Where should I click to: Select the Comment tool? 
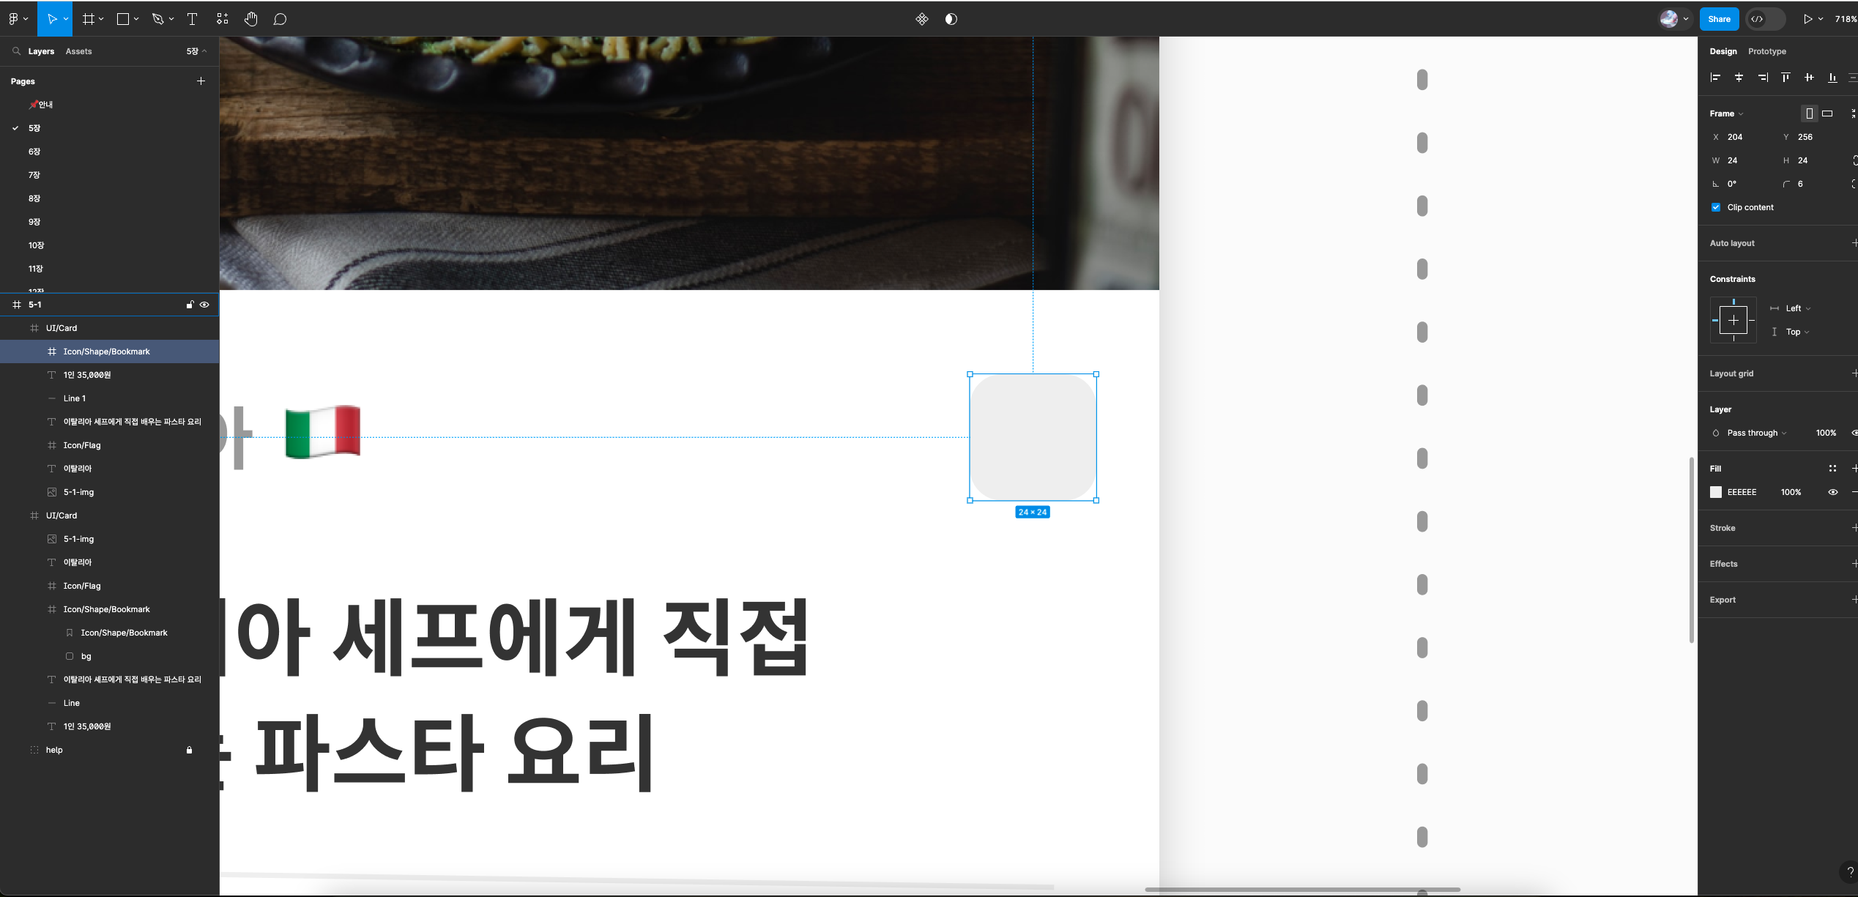[x=280, y=19]
